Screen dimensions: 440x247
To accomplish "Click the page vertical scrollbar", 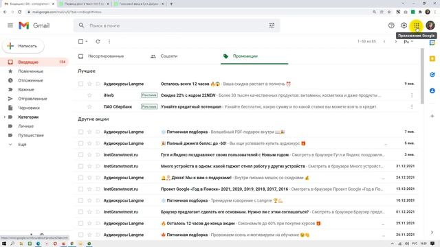I will point(422,76).
